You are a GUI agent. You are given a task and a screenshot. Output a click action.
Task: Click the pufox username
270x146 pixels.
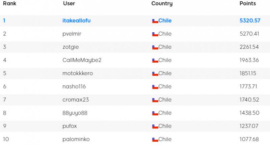click(x=70, y=126)
